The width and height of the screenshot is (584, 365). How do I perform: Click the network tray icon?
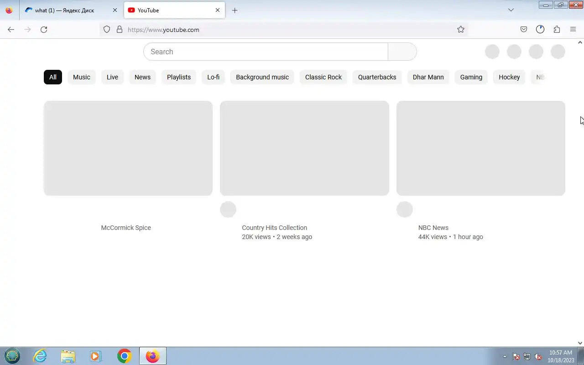click(527, 356)
